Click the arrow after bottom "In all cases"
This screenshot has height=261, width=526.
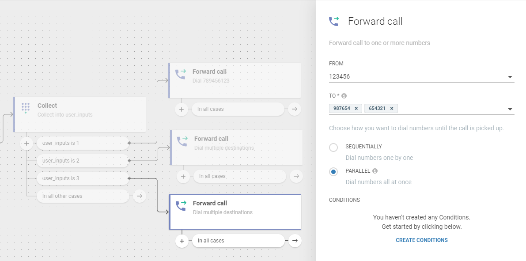point(295,241)
